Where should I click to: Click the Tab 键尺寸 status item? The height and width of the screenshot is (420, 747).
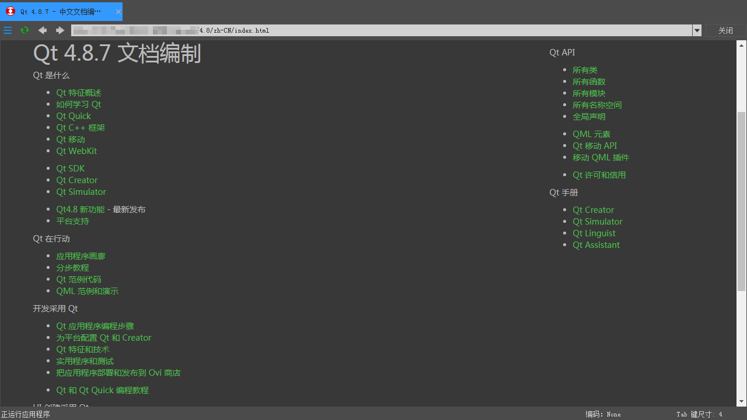(699, 414)
